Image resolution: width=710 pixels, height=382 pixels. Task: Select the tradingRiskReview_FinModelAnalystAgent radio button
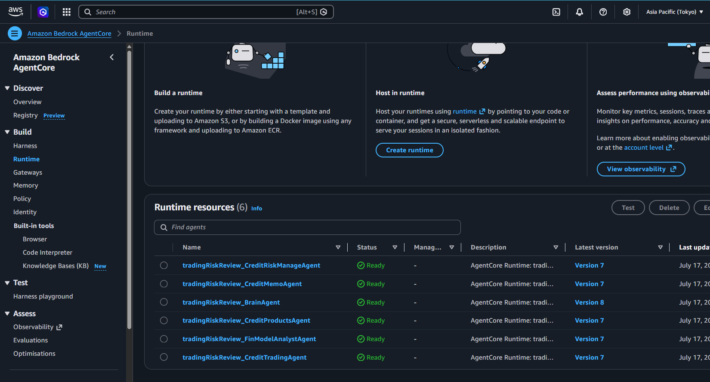click(164, 339)
